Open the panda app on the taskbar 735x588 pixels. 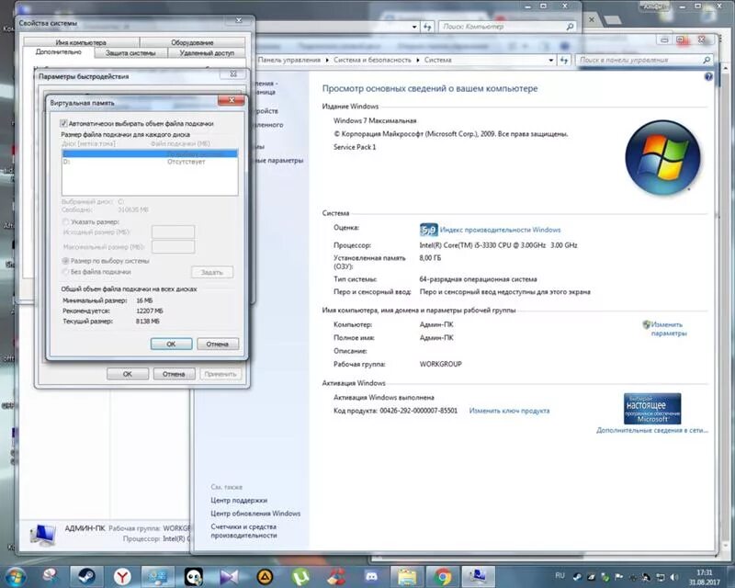click(x=194, y=576)
